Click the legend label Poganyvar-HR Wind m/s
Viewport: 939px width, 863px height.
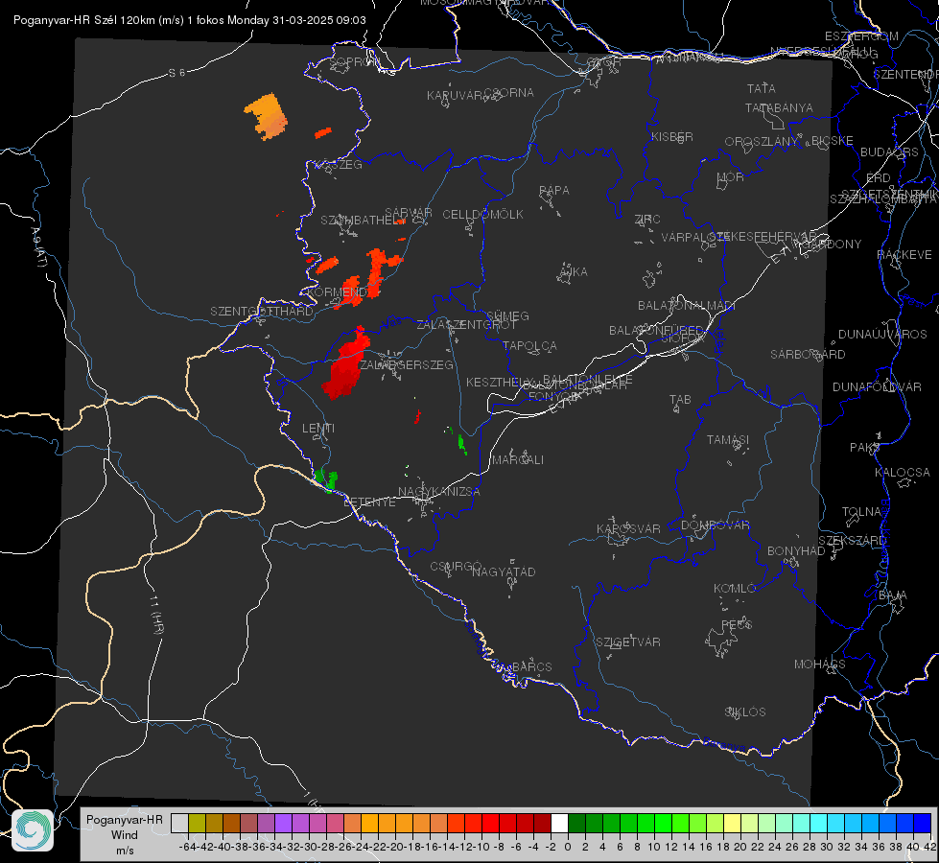[x=125, y=834]
